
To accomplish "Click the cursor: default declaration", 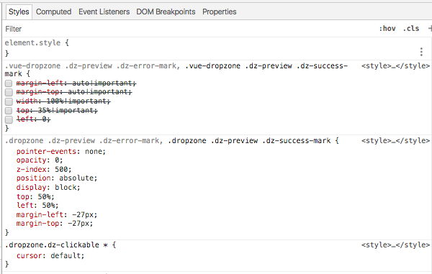I will click(50, 255).
